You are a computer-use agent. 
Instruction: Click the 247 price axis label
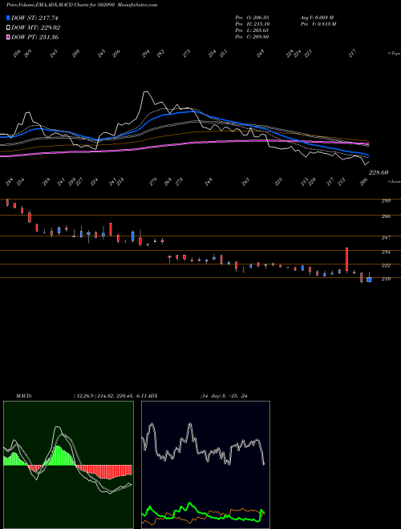(x=386, y=238)
